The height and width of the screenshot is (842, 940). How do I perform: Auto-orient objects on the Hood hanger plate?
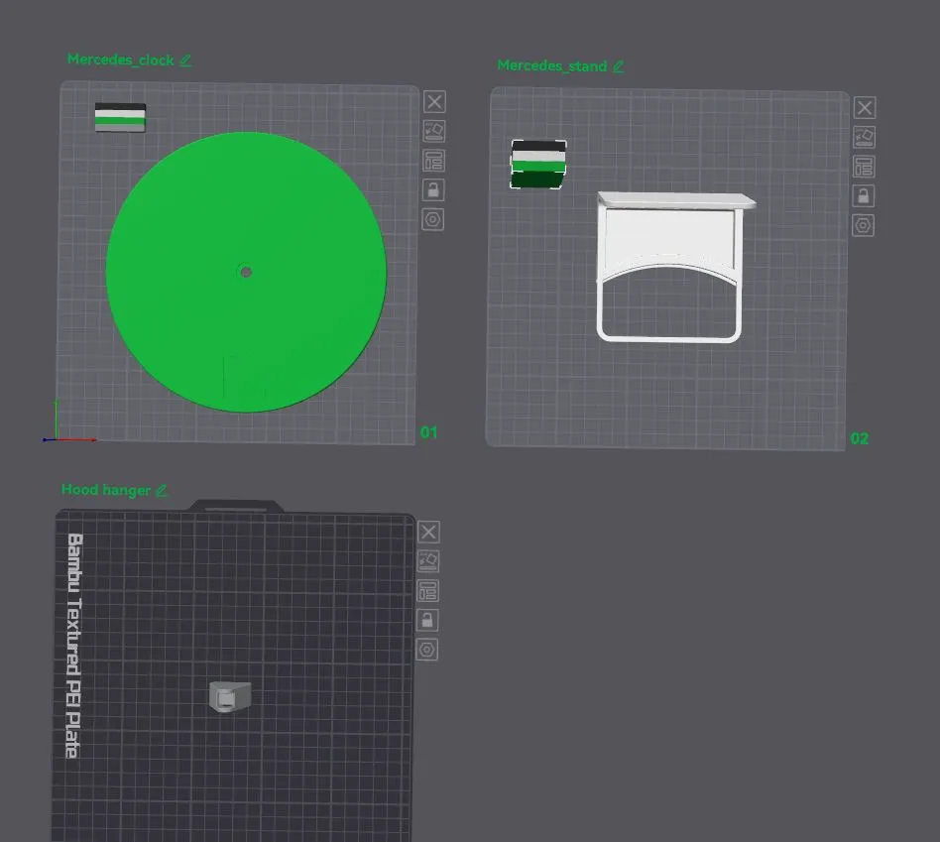click(x=428, y=561)
